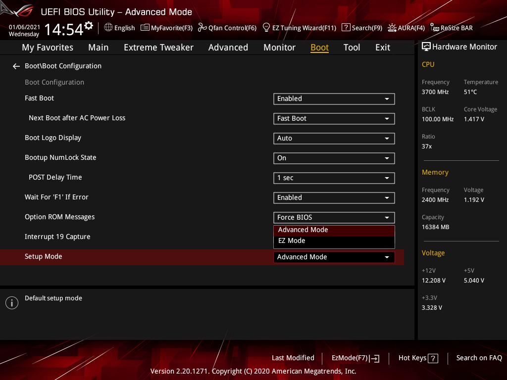Image resolution: width=507 pixels, height=380 pixels.
Task: Click Core Voltage 1.417 V value
Action: [x=474, y=119]
